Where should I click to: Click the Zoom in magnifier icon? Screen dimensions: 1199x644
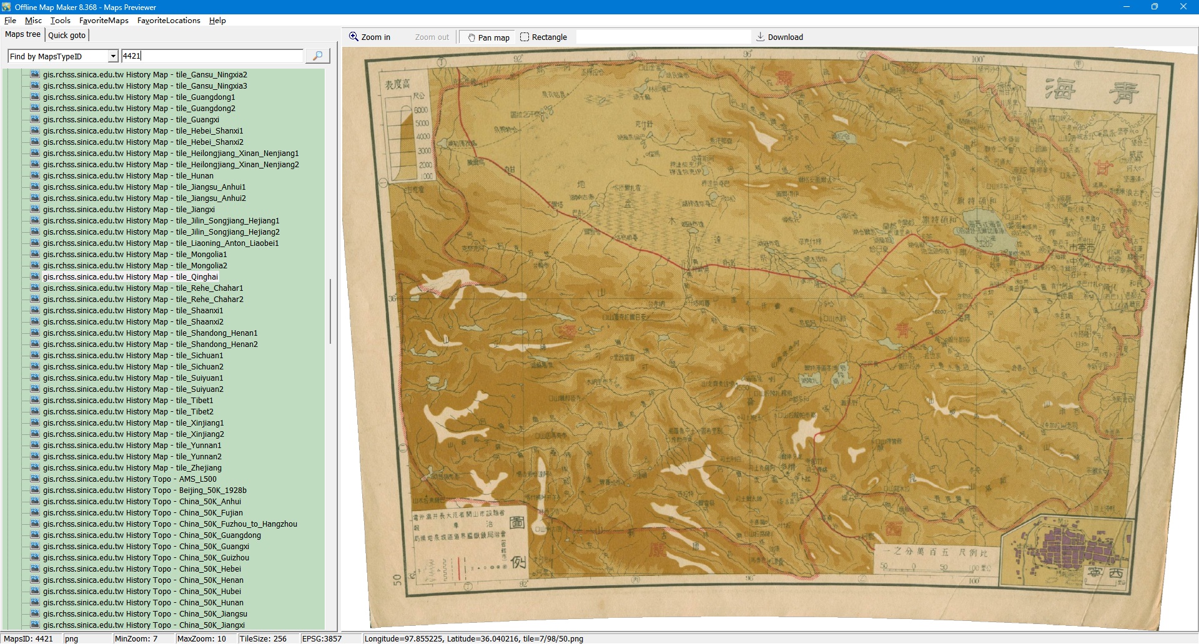pos(353,37)
